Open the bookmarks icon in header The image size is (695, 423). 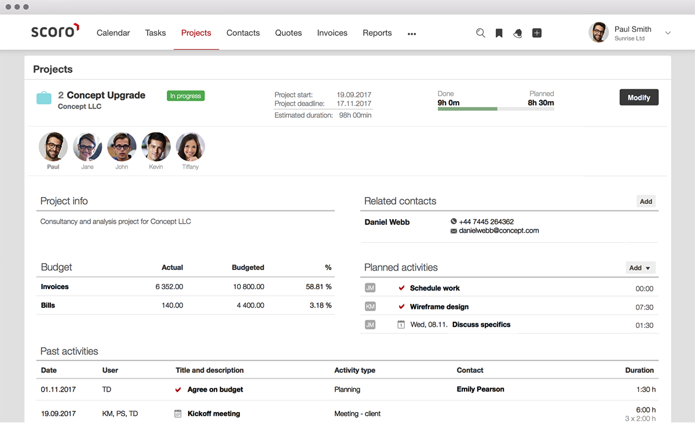pos(499,33)
